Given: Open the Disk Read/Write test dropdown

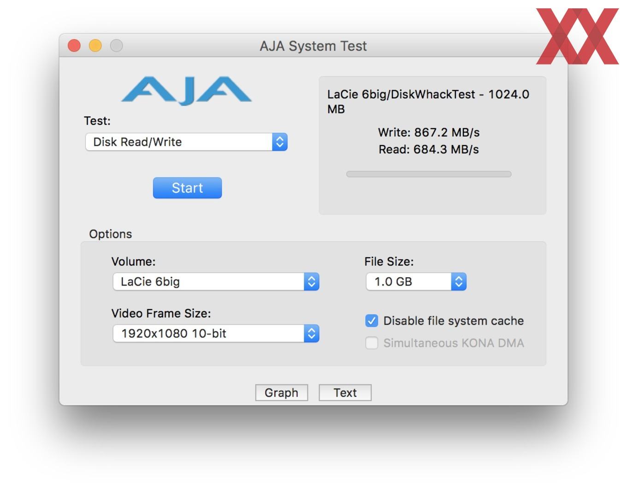Looking at the screenshot, I should point(186,142).
